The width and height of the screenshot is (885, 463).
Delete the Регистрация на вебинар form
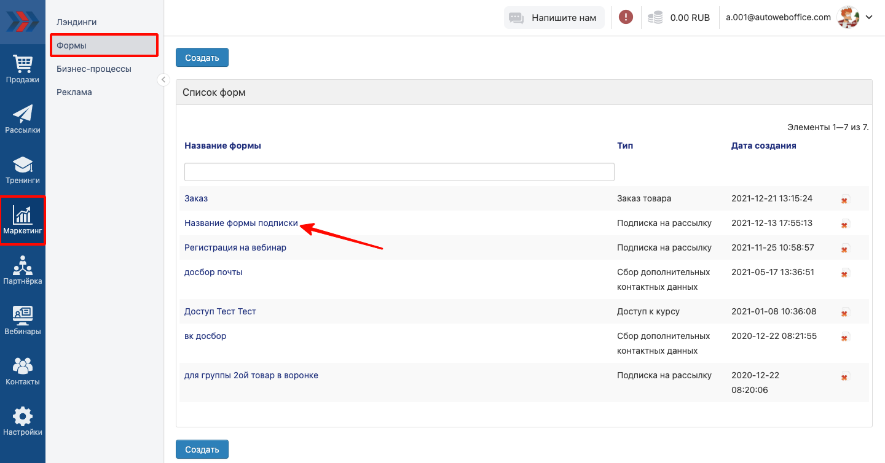(844, 249)
